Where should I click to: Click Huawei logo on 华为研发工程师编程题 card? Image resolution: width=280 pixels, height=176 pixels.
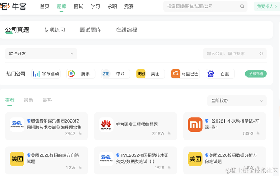click(x=106, y=124)
